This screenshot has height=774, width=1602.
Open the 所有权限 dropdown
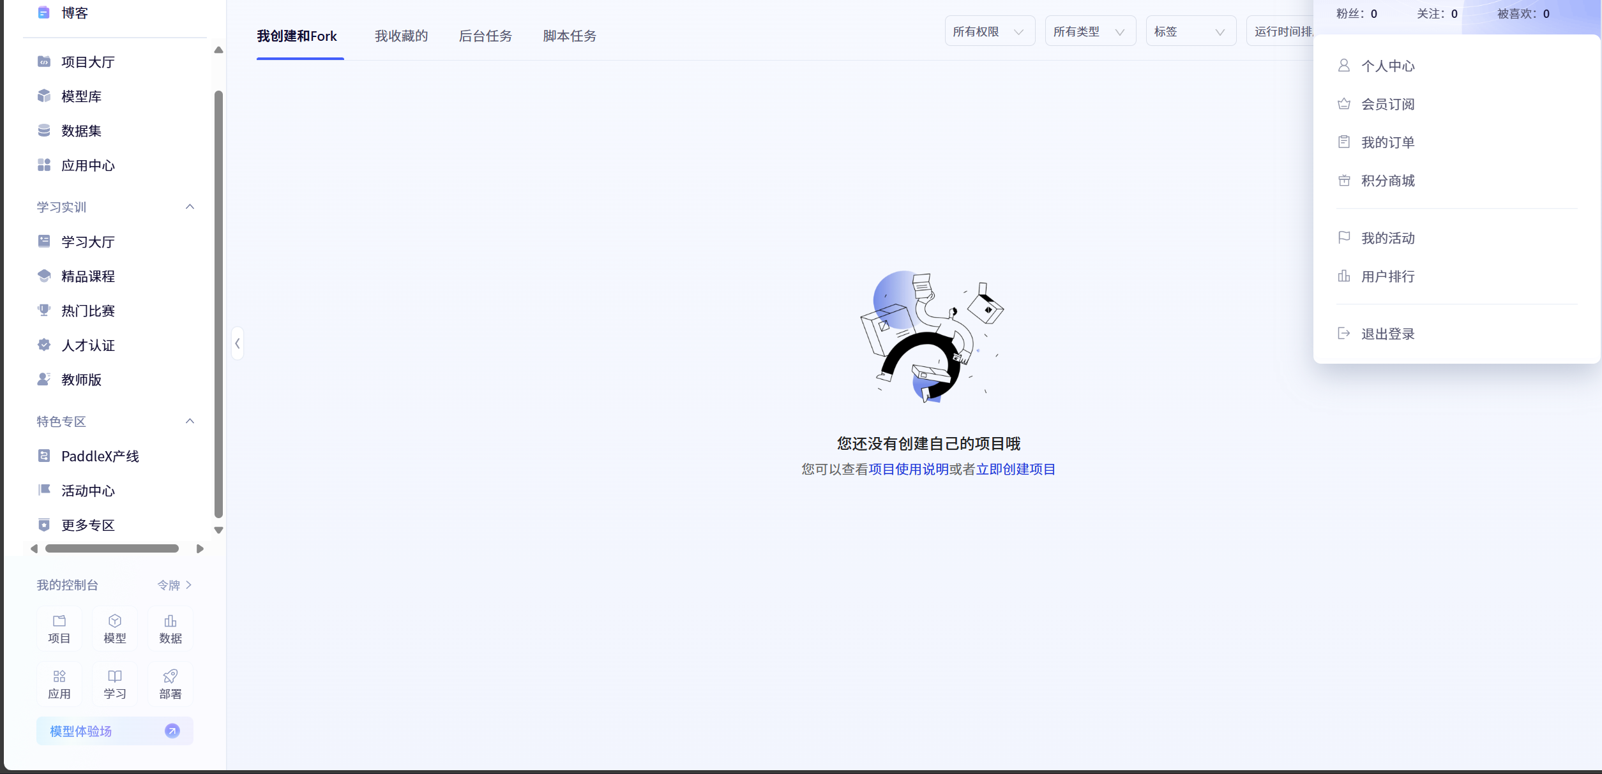[989, 31]
